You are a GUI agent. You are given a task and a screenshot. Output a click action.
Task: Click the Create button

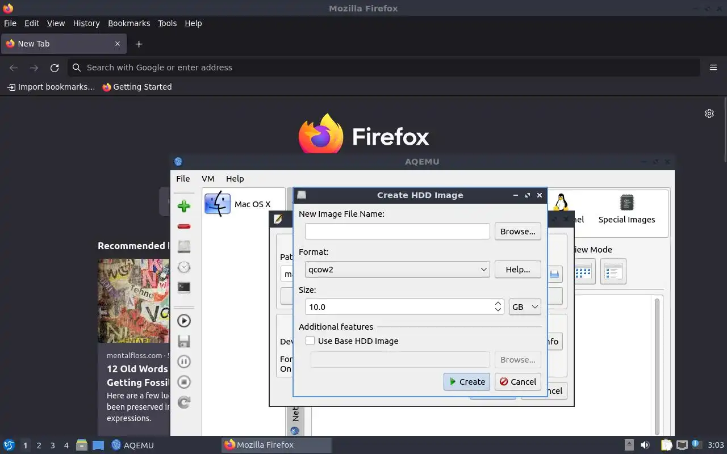point(466,382)
